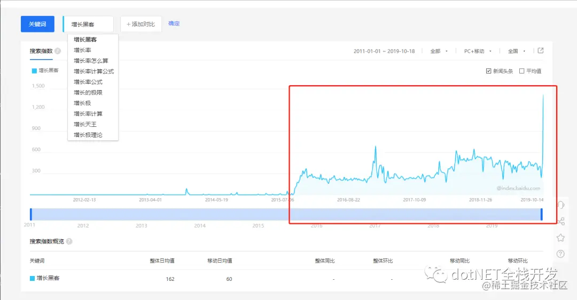The width and height of the screenshot is (577, 300).
Task: Expand the PC+移动 source dropdown
Action: click(x=478, y=51)
